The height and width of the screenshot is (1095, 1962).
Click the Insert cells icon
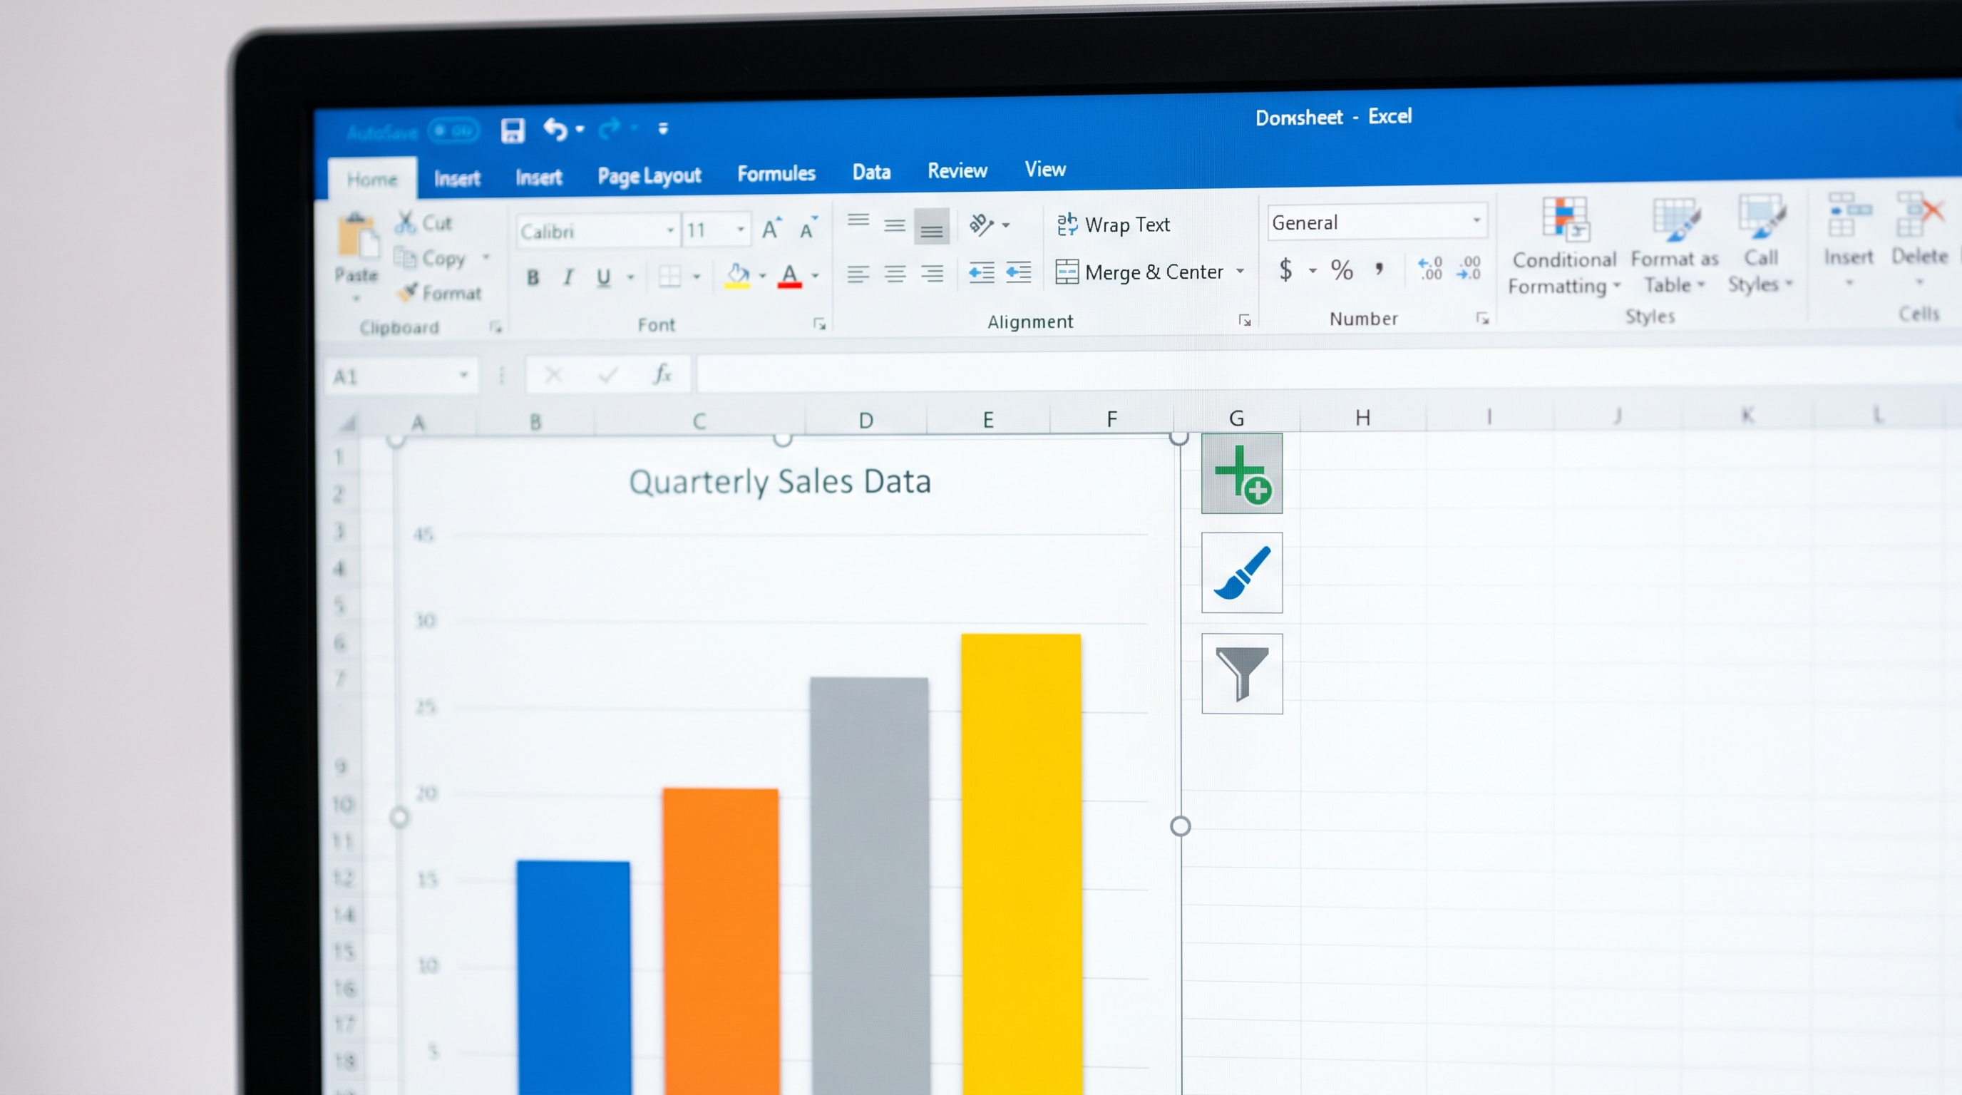(x=1849, y=215)
